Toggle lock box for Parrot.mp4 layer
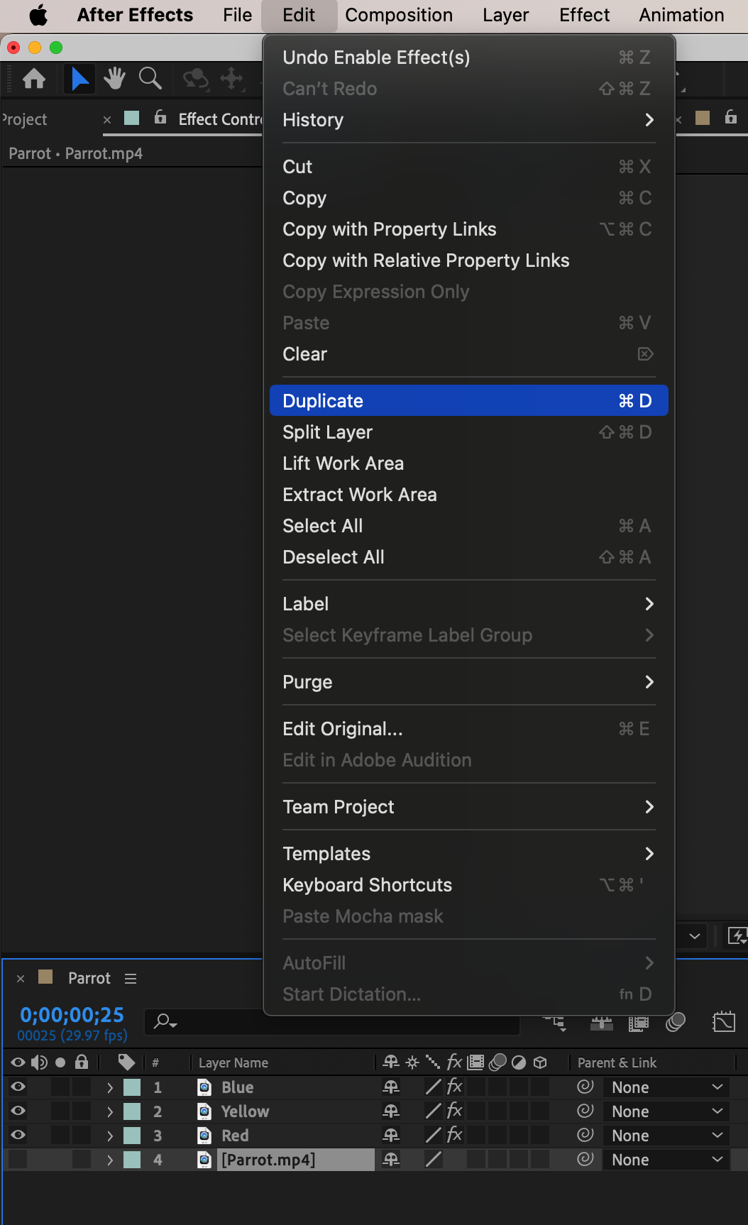The image size is (748, 1225). [82, 1159]
